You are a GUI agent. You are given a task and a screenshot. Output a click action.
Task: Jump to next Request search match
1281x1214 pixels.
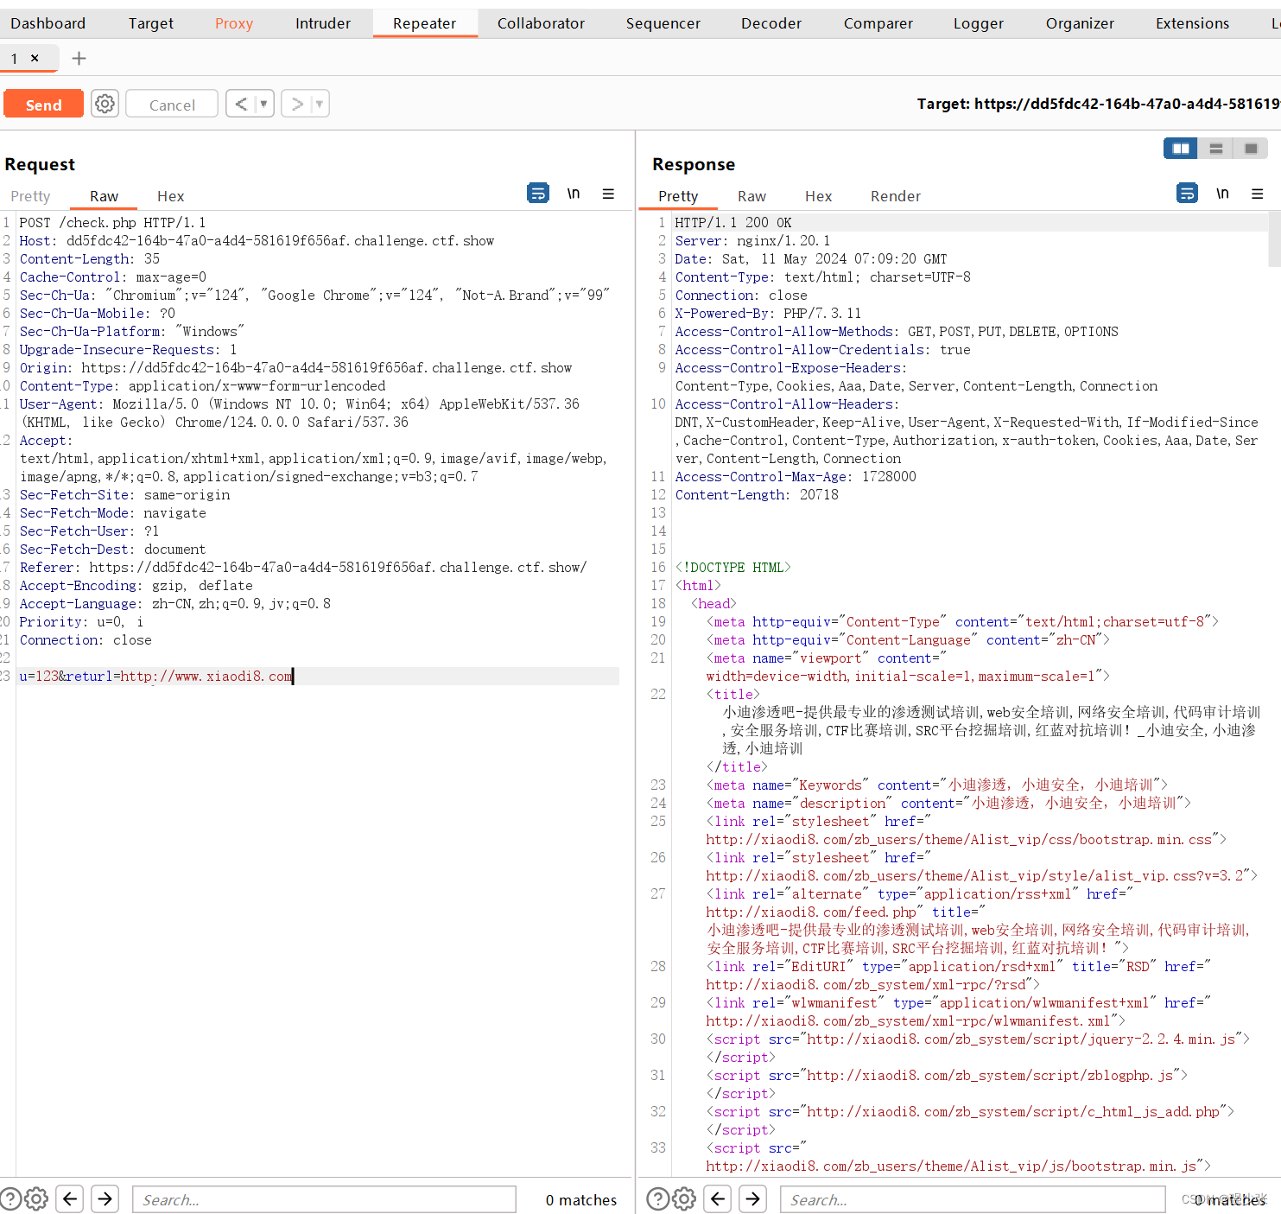click(x=105, y=1199)
